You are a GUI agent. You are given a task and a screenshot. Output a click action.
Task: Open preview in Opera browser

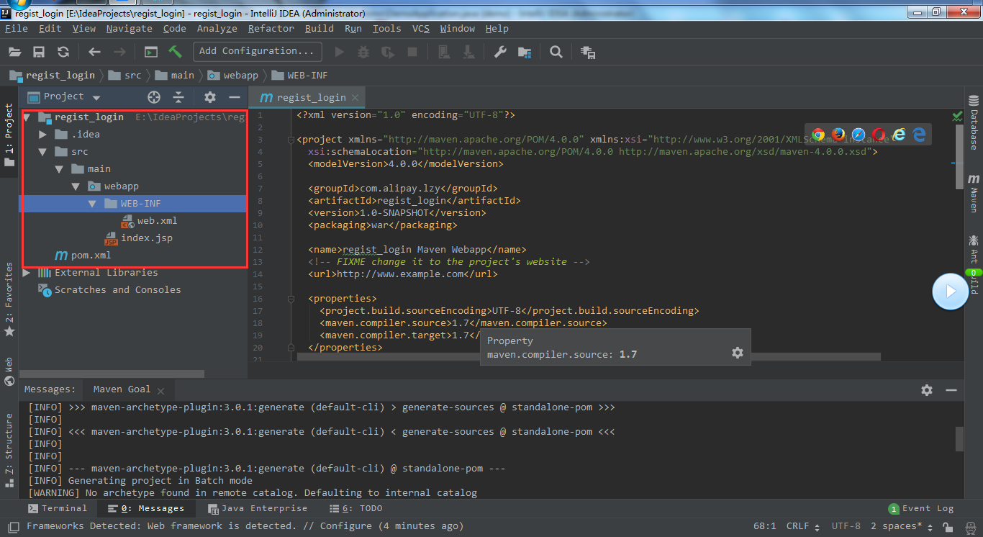(x=879, y=135)
